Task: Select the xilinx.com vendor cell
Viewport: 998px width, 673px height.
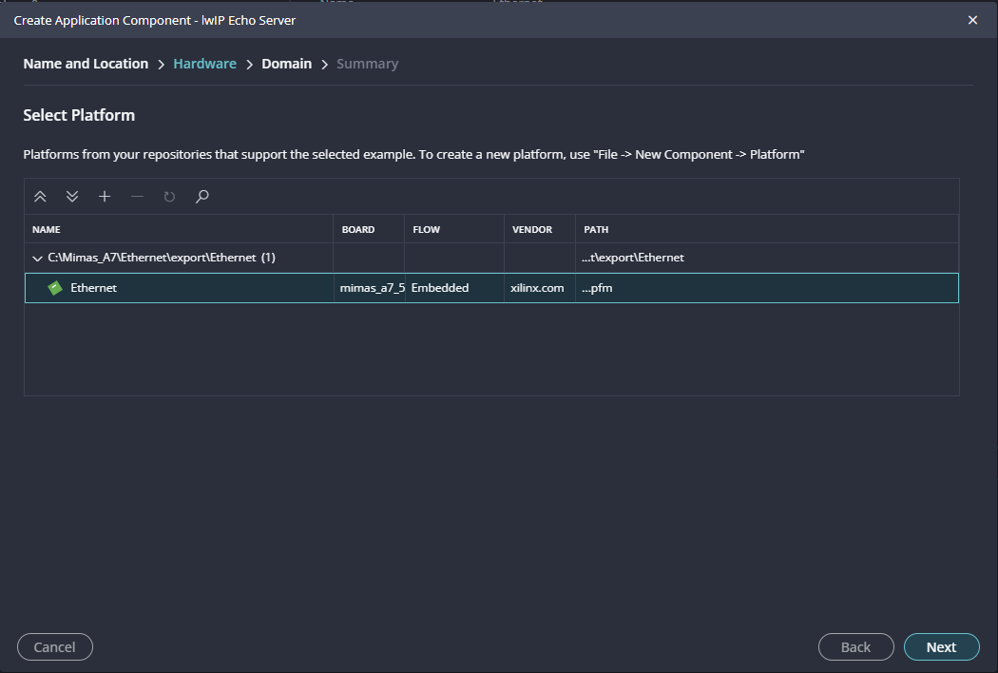Action: (x=537, y=288)
